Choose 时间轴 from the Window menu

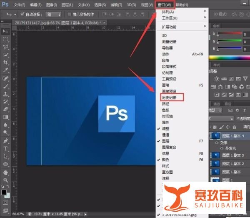[167, 116]
